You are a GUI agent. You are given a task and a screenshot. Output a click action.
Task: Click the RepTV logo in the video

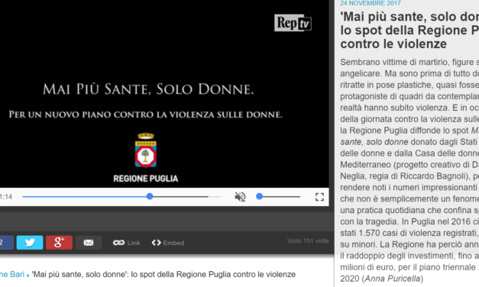coord(293,23)
